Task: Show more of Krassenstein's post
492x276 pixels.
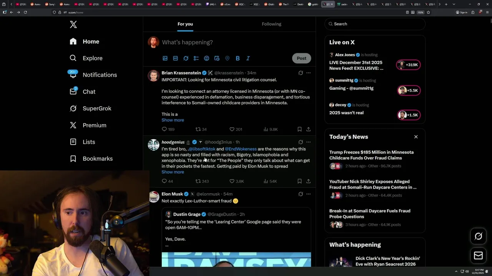Action: 173,120
